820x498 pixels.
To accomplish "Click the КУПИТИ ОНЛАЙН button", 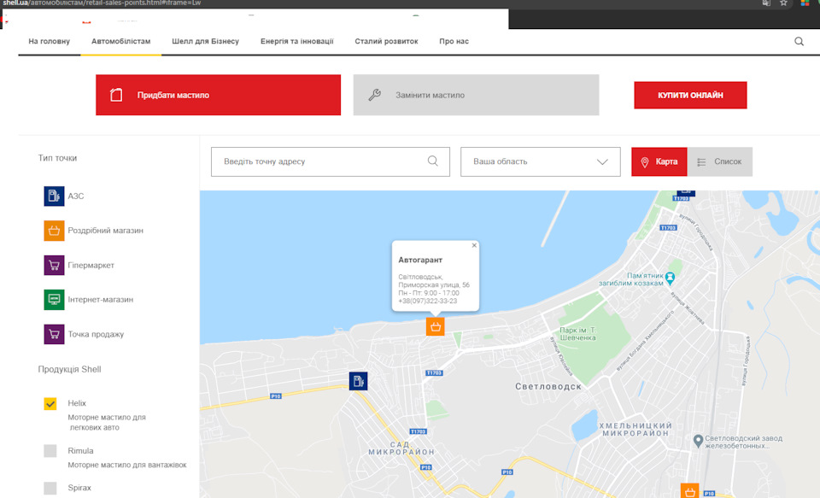I will tap(690, 95).
